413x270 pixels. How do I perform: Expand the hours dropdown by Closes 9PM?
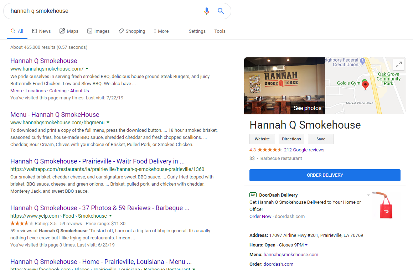306,245
